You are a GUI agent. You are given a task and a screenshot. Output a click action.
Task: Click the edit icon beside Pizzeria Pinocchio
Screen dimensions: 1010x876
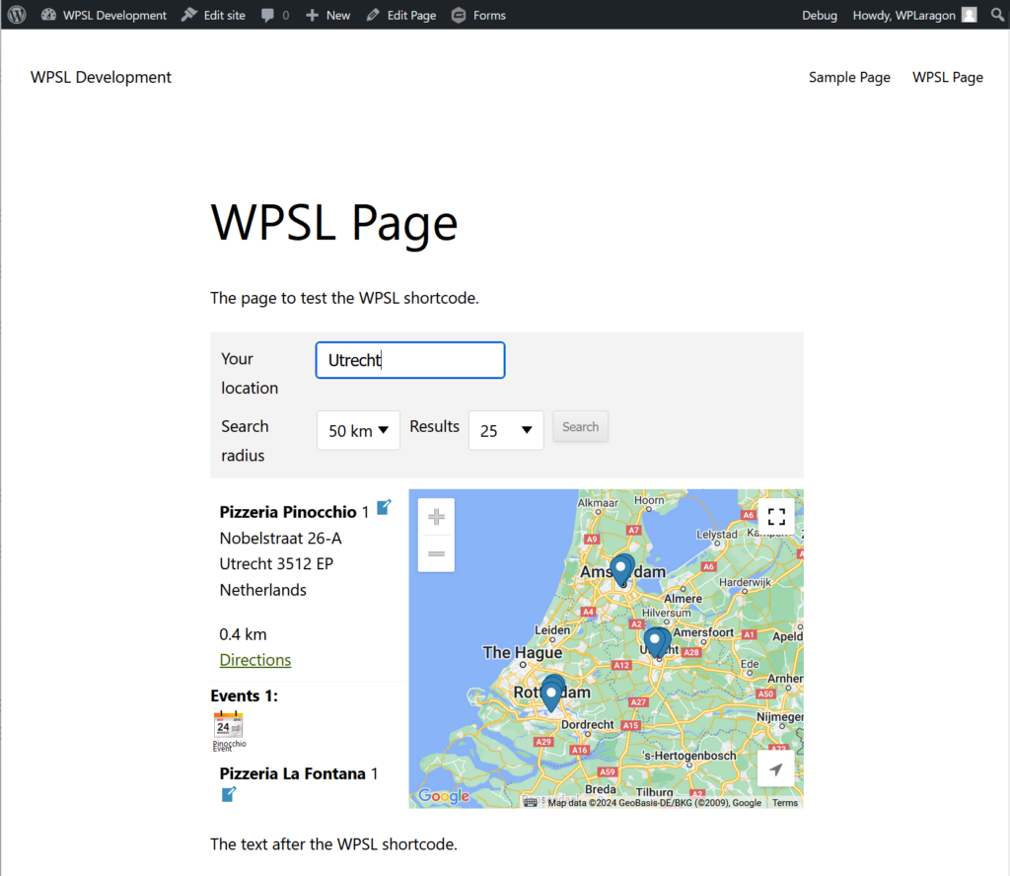point(384,507)
